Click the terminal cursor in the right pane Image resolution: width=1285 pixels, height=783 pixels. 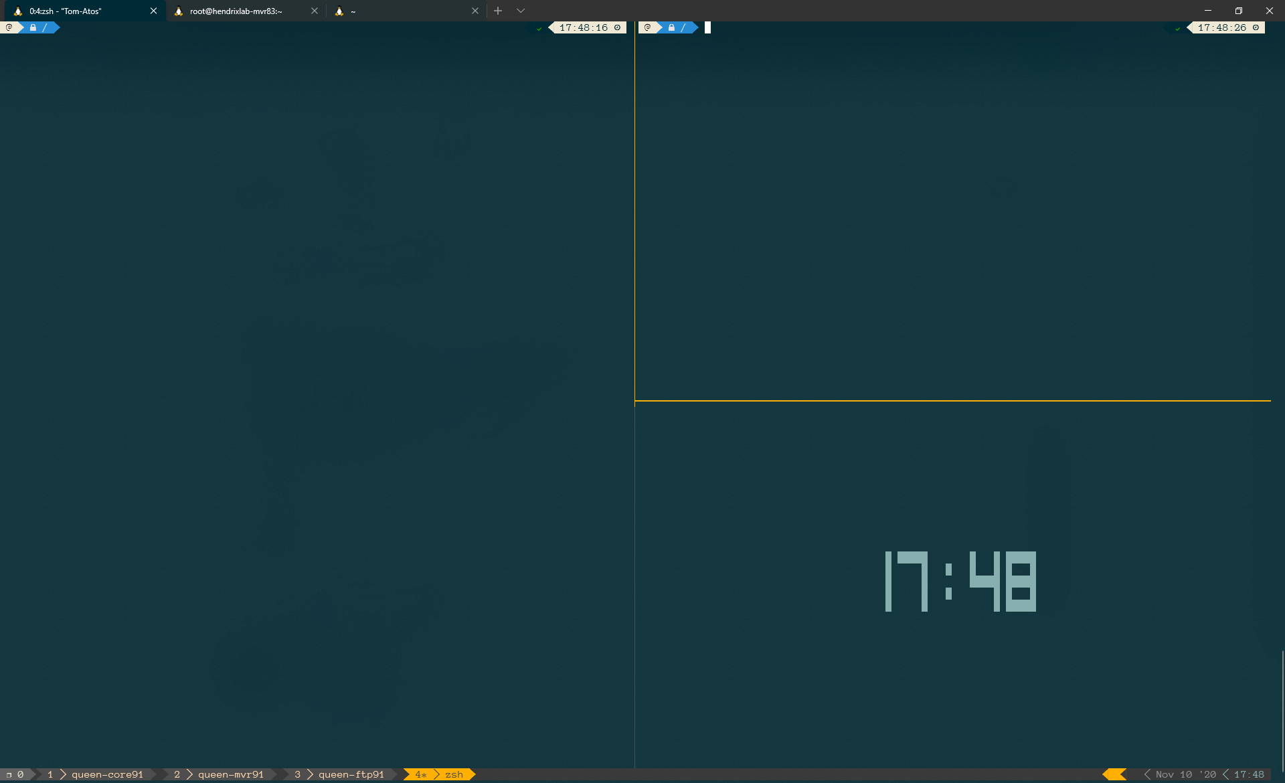point(707,27)
